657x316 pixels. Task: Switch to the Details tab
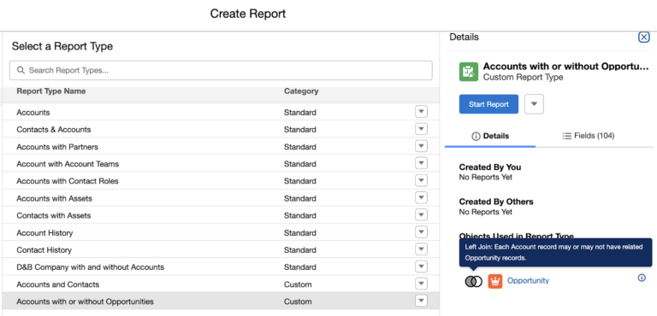click(x=490, y=136)
